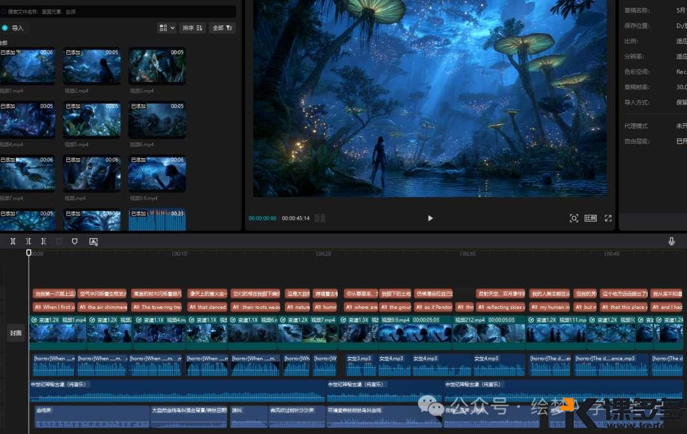
Task: Select the 视频212.mp4 clip on video track
Action: tap(489, 332)
